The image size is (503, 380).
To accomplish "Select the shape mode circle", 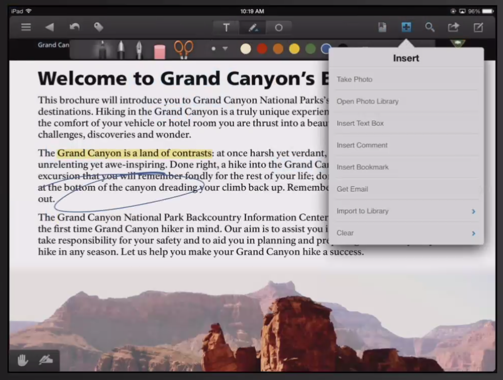I will pyautogui.click(x=279, y=28).
